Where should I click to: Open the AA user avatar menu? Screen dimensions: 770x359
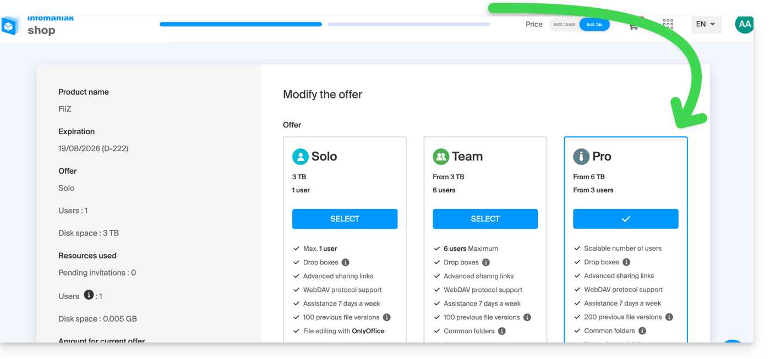tap(744, 24)
